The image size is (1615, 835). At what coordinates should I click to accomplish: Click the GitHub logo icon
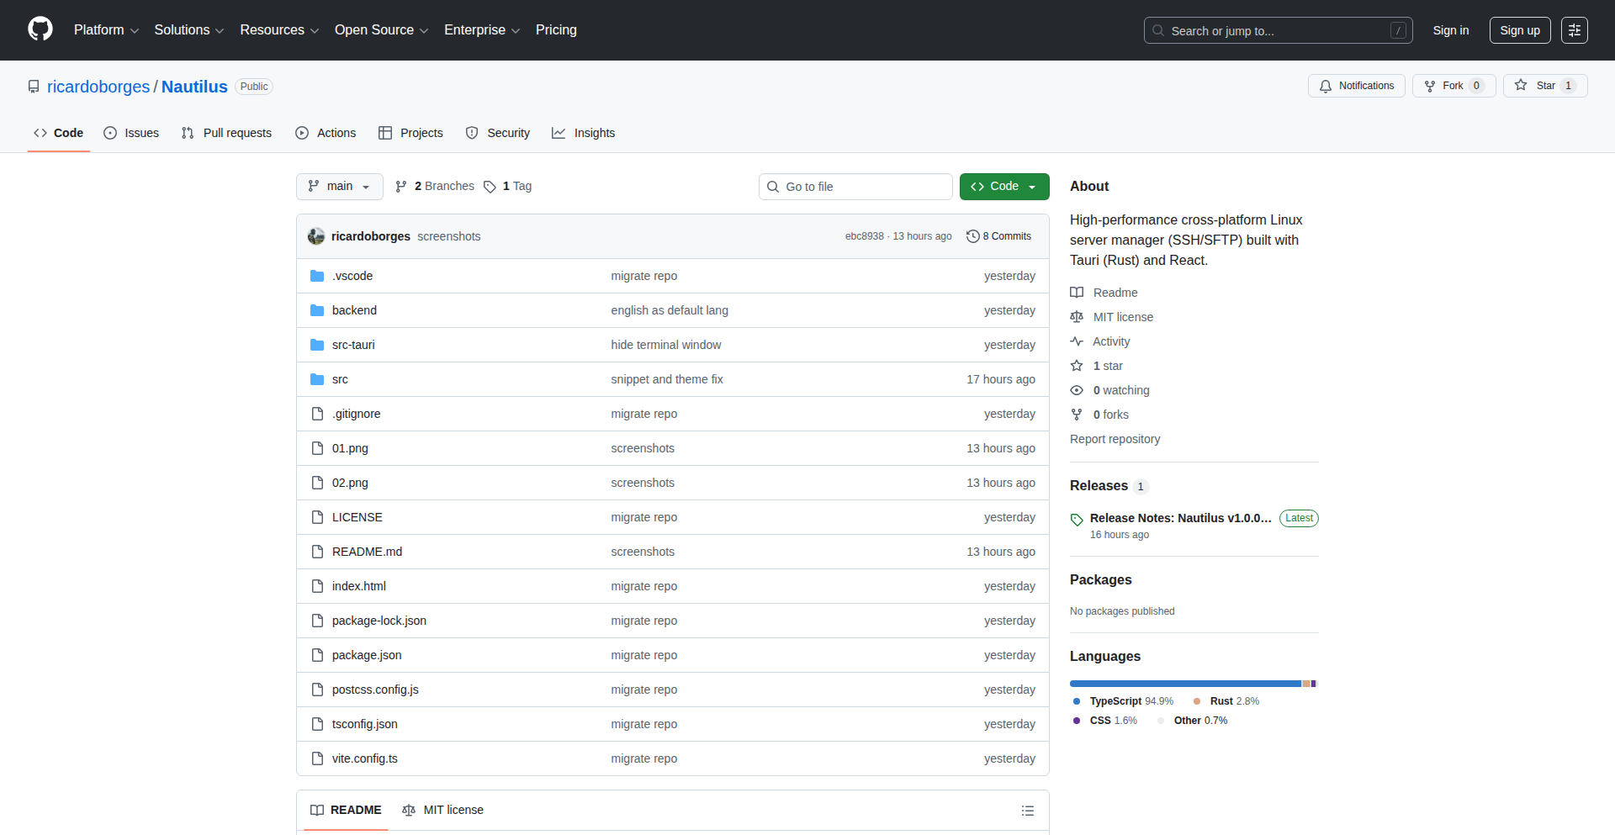tap(40, 29)
